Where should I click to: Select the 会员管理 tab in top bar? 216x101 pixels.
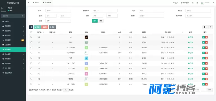(47, 3)
